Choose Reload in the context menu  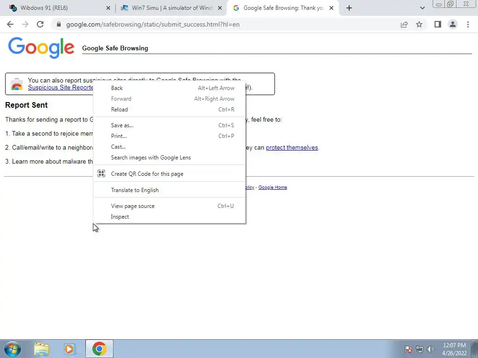[169, 109]
